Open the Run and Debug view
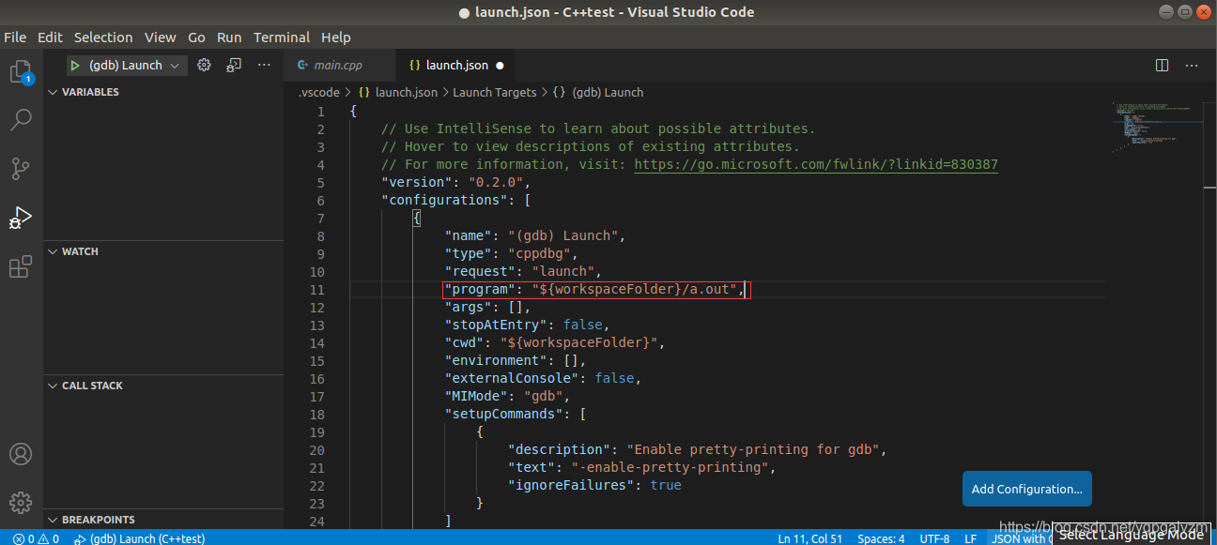 (21, 218)
